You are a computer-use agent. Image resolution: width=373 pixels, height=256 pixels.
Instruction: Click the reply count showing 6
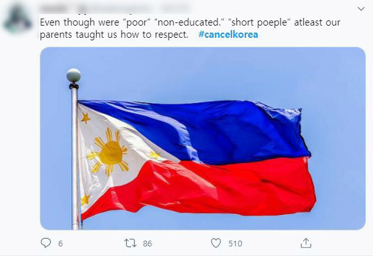60,244
